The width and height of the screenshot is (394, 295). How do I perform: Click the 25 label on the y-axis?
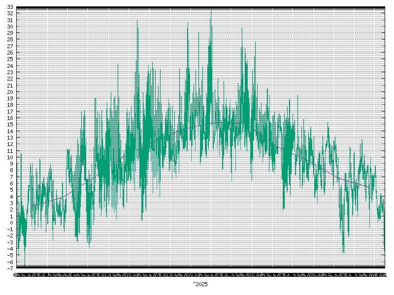click(10, 59)
